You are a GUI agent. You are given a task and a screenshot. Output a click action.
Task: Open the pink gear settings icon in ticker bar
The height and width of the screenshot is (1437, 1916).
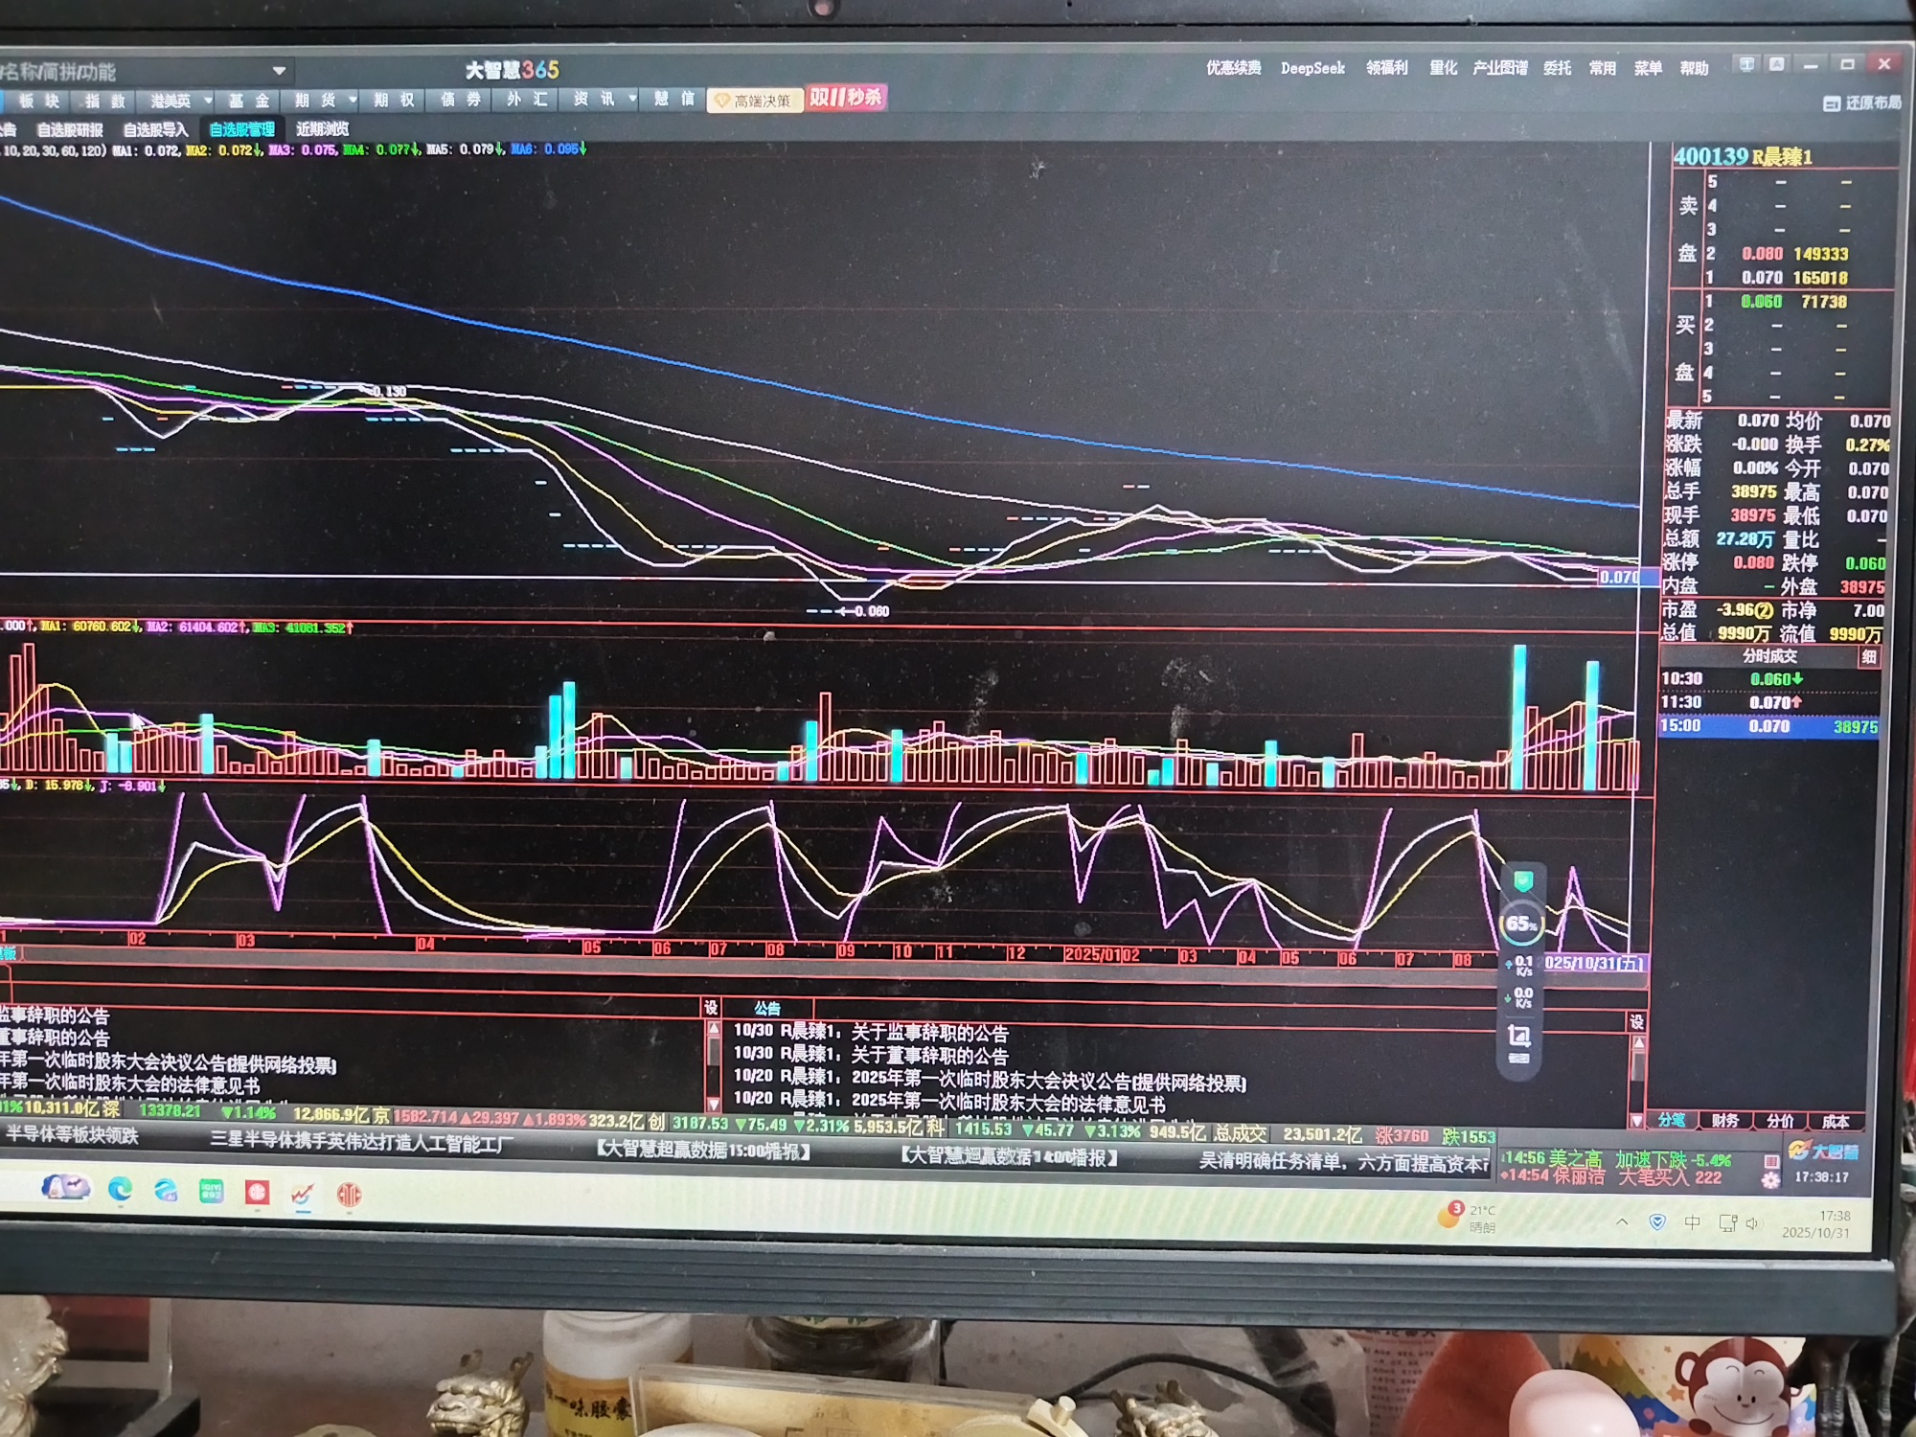(x=1769, y=1180)
